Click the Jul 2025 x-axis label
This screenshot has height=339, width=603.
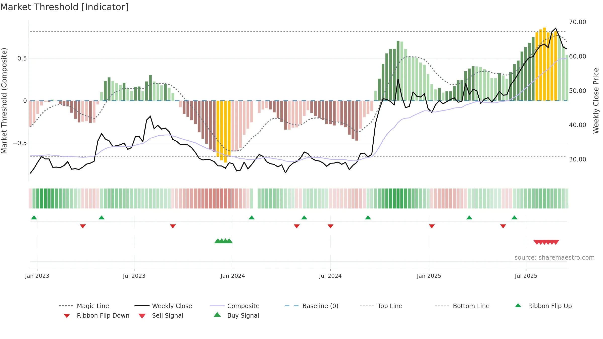click(x=526, y=276)
